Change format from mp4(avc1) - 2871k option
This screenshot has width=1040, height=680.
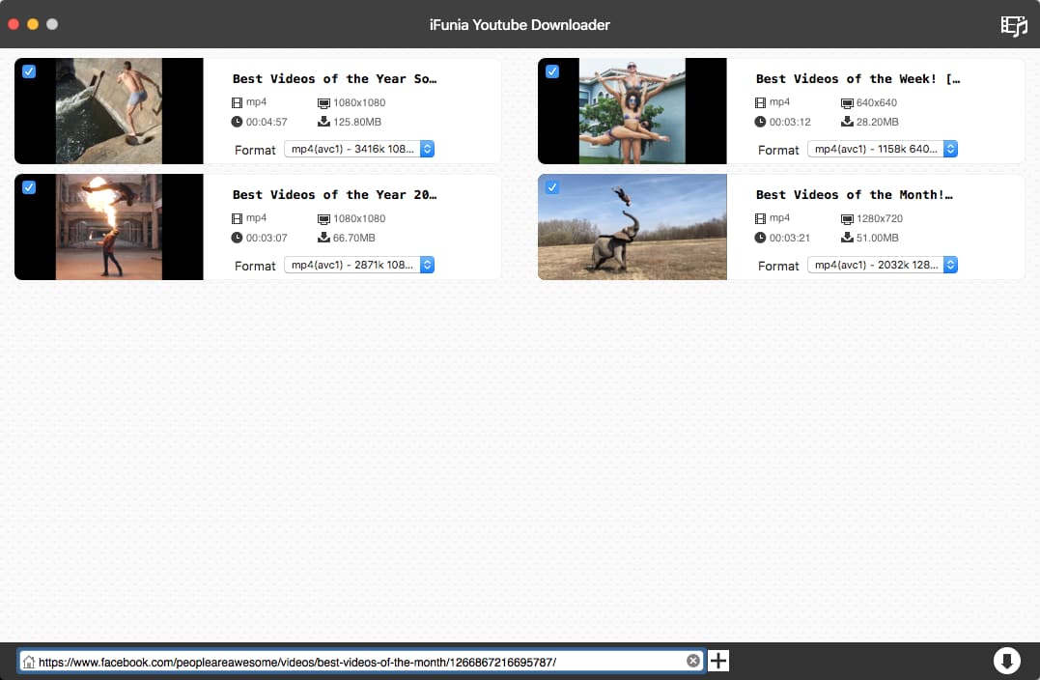359,265
